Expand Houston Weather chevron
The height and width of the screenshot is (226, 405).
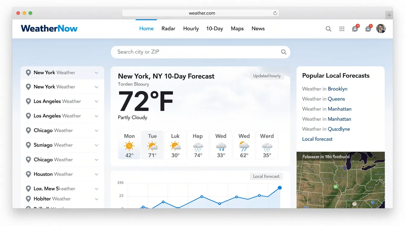tap(96, 174)
